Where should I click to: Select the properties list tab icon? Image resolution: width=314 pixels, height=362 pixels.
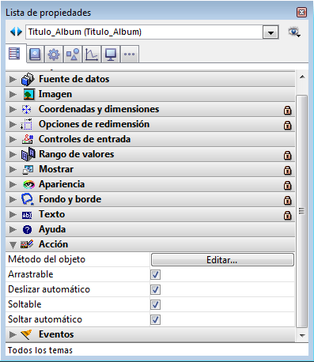click(14, 54)
